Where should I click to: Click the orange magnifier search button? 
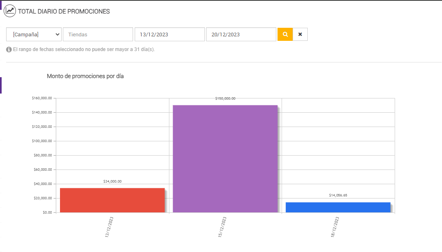tap(285, 34)
